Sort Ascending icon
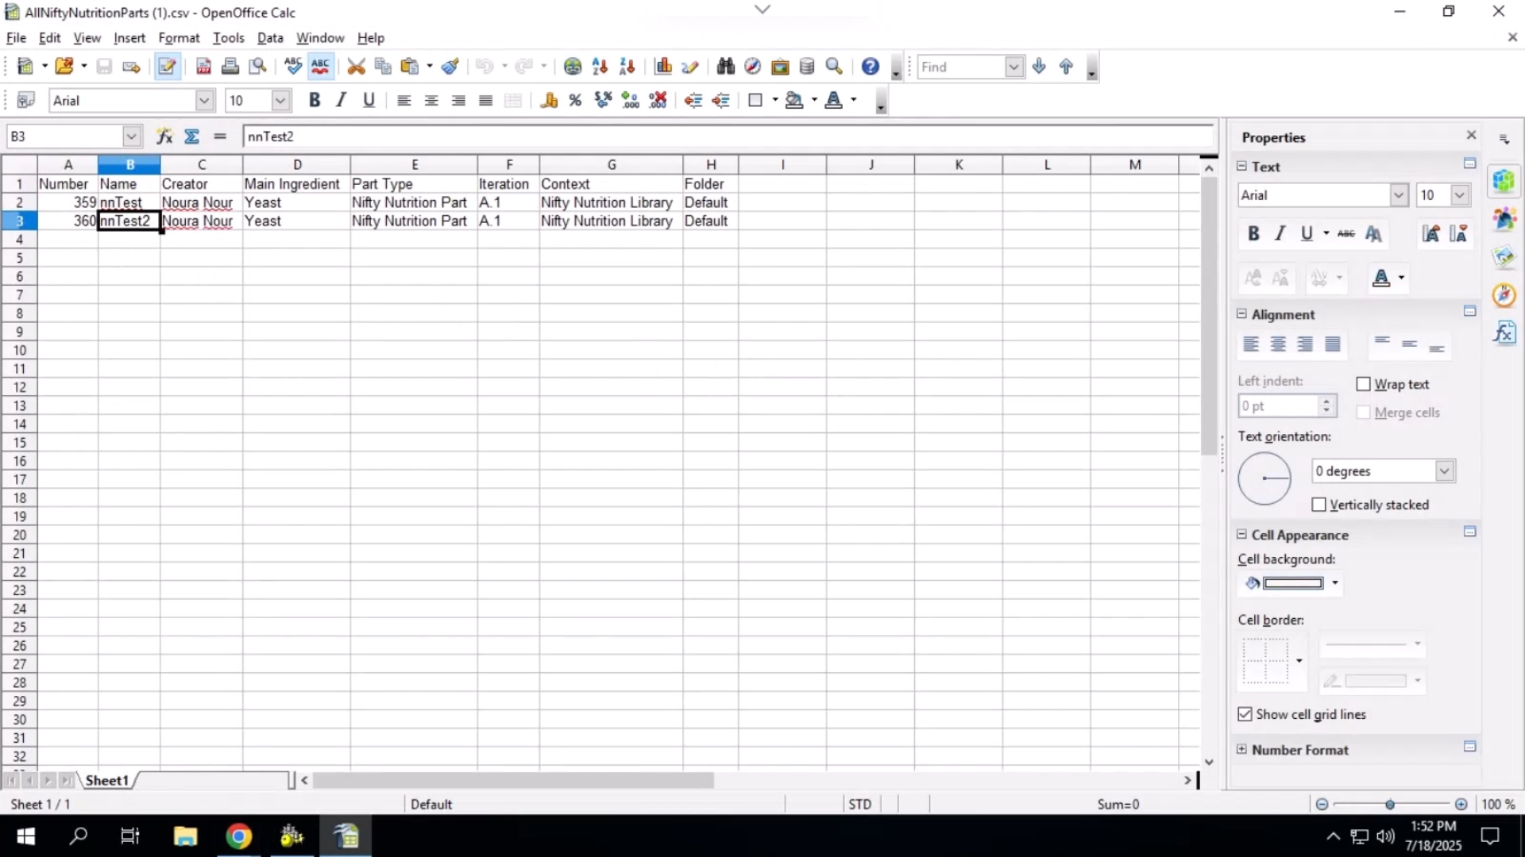1525x857 pixels. [600, 67]
